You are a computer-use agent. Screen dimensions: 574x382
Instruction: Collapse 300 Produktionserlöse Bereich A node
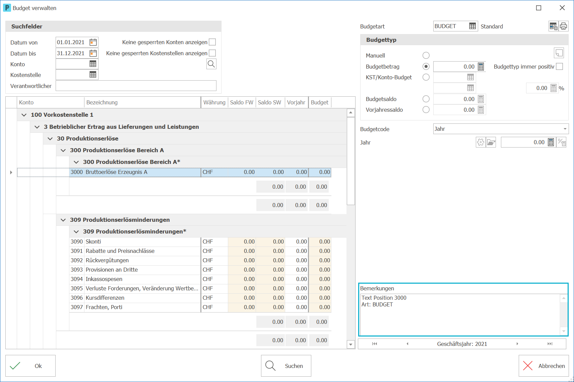click(63, 150)
